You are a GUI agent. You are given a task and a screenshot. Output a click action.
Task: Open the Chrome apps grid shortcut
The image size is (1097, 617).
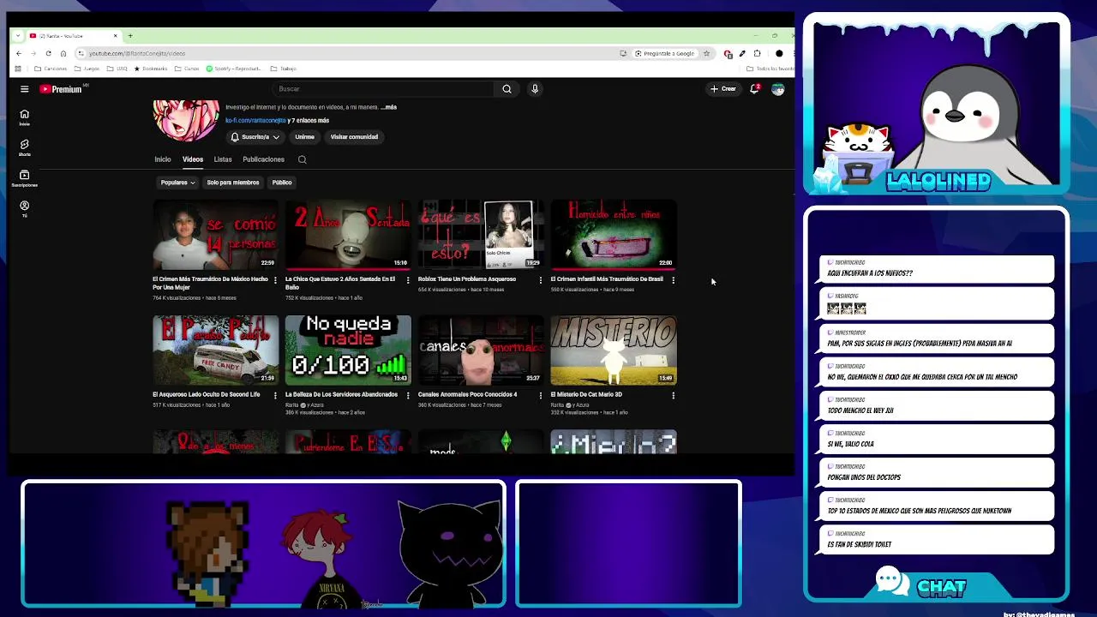[x=17, y=69]
